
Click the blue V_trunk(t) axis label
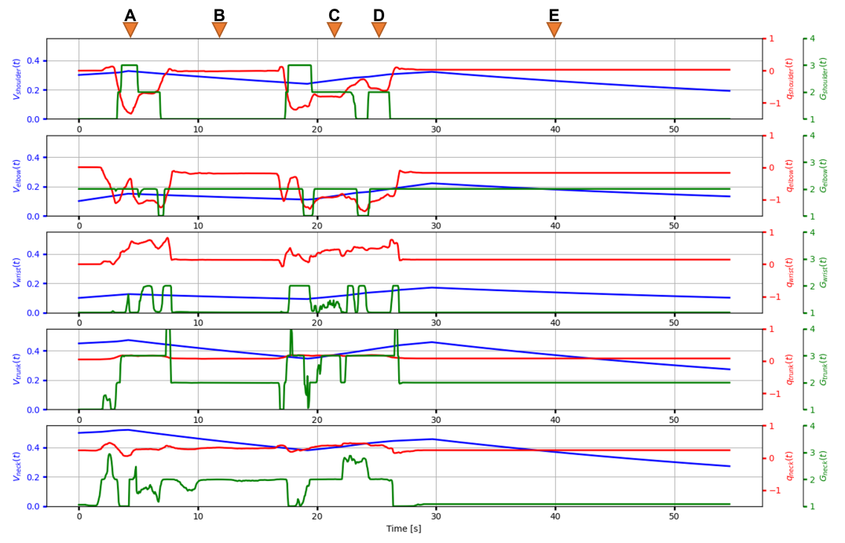(16, 369)
